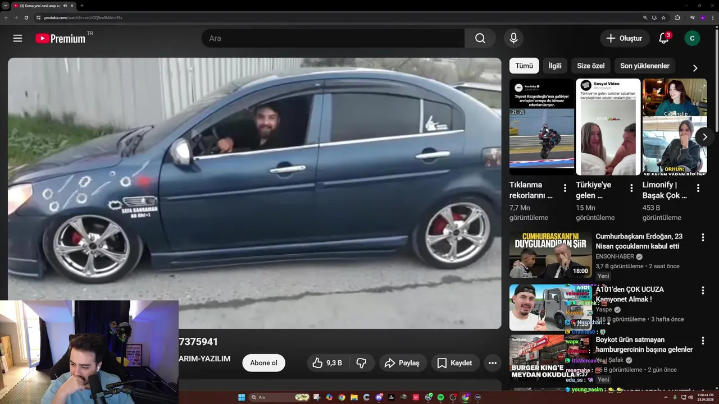719x404 pixels.
Task: Open the browser tab search dropdown
Action: [6, 6]
